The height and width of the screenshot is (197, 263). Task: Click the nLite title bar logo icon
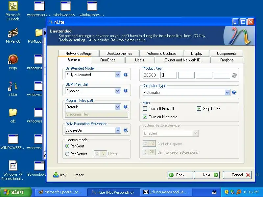click(x=50, y=22)
